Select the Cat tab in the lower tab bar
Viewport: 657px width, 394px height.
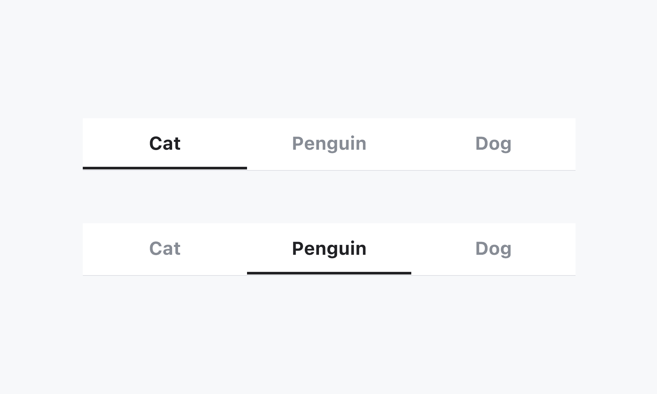click(165, 249)
